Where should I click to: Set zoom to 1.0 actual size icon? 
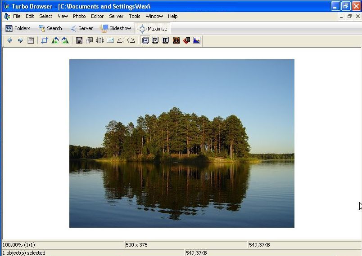coord(155,40)
